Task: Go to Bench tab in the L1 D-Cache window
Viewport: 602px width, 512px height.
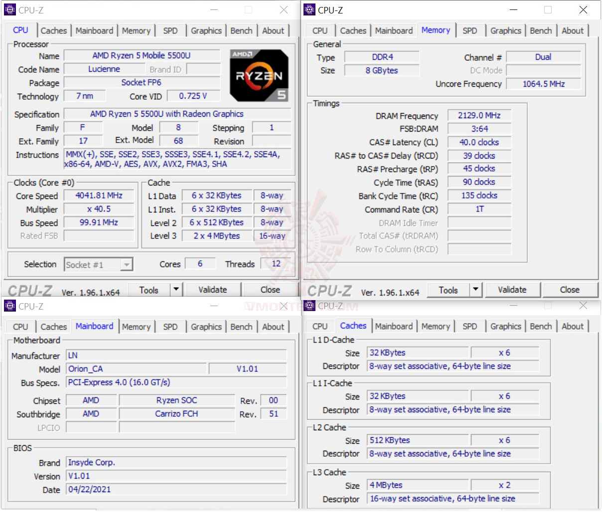Action: pos(541,326)
